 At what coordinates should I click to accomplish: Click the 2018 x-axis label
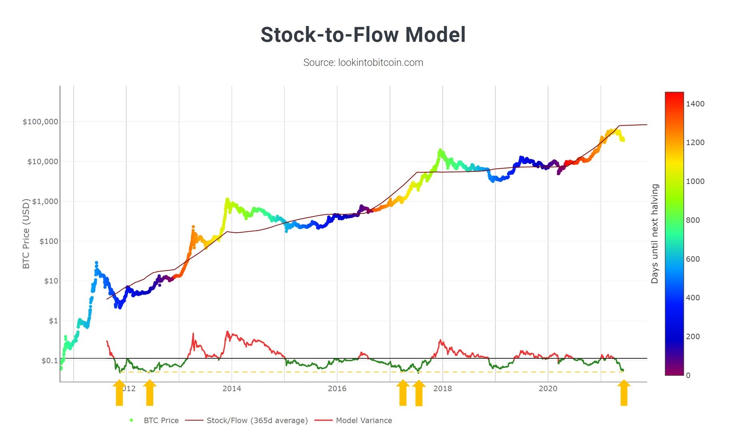pyautogui.click(x=443, y=388)
